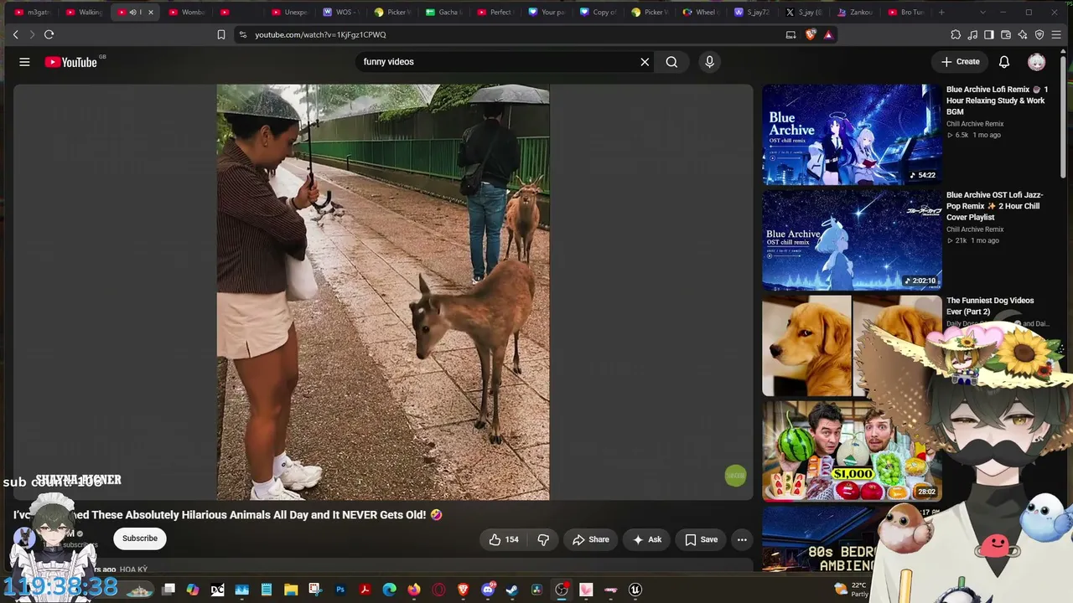The height and width of the screenshot is (603, 1073).
Task: Open the account avatar menu
Action: pos(1037,62)
